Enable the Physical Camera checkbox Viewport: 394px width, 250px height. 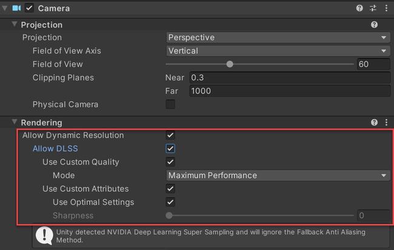[x=170, y=104]
